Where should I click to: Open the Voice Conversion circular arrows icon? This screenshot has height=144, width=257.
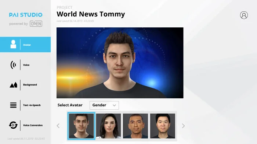(13, 125)
